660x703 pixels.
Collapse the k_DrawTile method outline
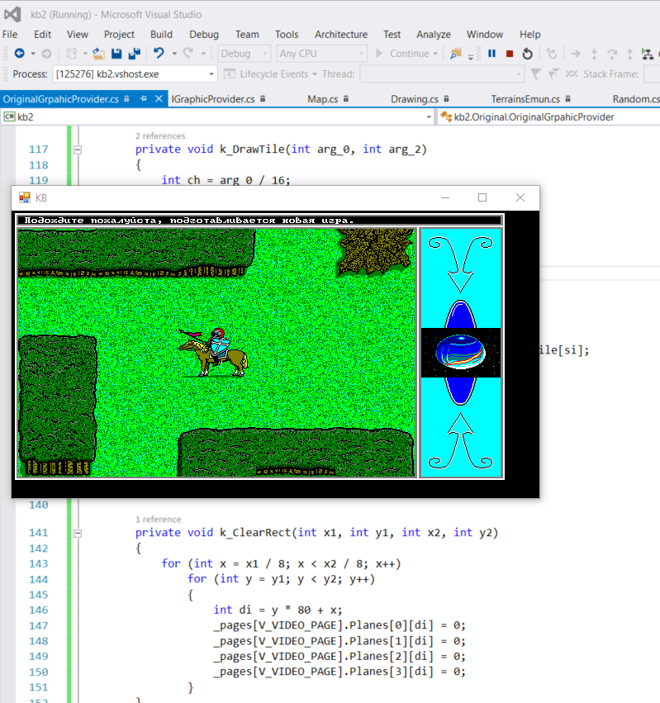pyautogui.click(x=78, y=150)
